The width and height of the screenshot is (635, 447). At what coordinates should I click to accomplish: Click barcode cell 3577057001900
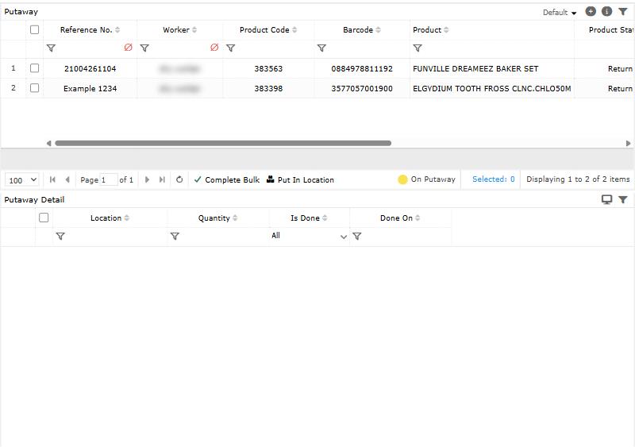tap(362, 88)
